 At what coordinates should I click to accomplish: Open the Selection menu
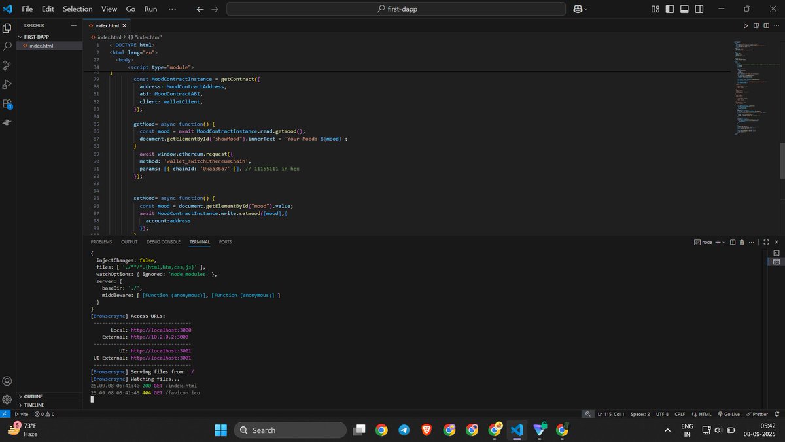click(77, 9)
